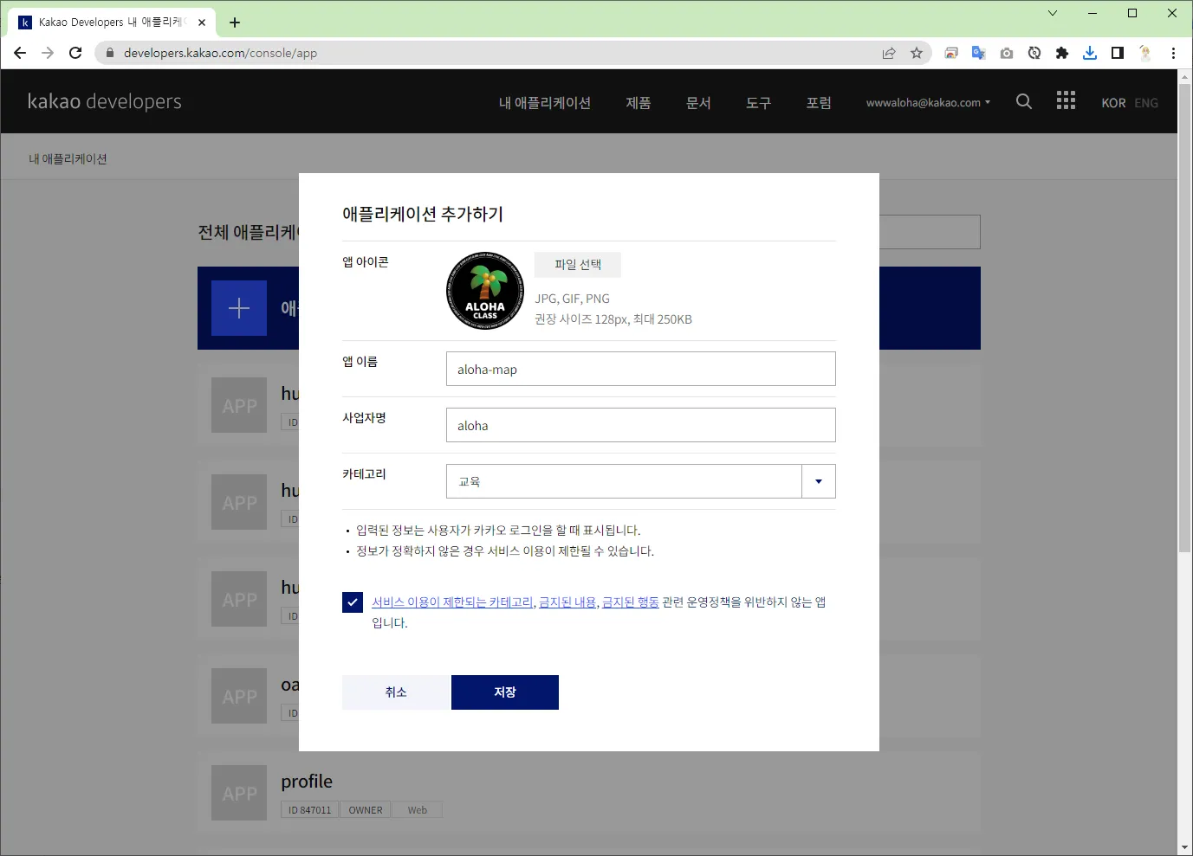
Task: Click the Web tag on profile app
Action: click(x=418, y=810)
